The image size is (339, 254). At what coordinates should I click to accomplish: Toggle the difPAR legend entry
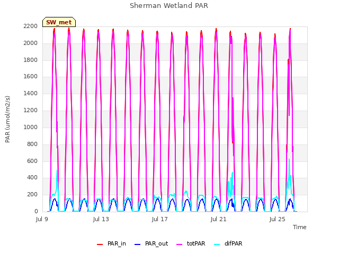[x=228, y=243]
